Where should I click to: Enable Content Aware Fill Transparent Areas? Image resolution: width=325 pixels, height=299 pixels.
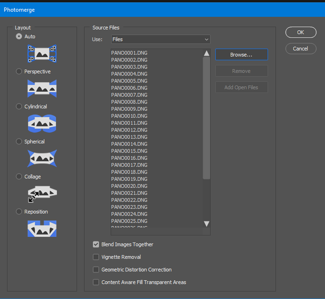[96, 282]
